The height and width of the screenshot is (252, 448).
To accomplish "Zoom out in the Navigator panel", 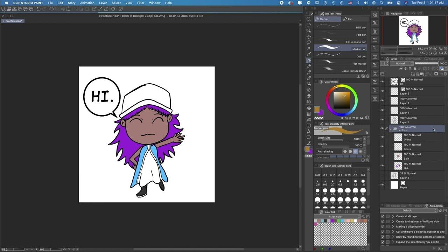I will coord(426,49).
